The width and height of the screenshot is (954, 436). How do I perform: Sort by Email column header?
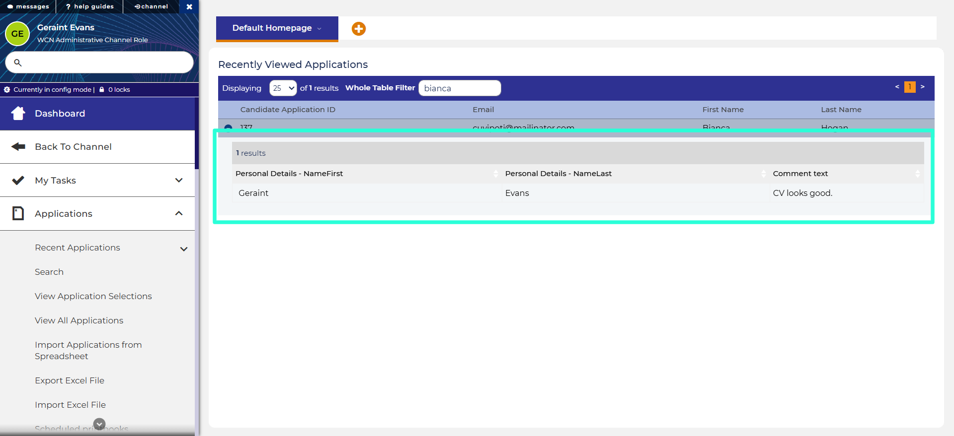pyautogui.click(x=483, y=110)
